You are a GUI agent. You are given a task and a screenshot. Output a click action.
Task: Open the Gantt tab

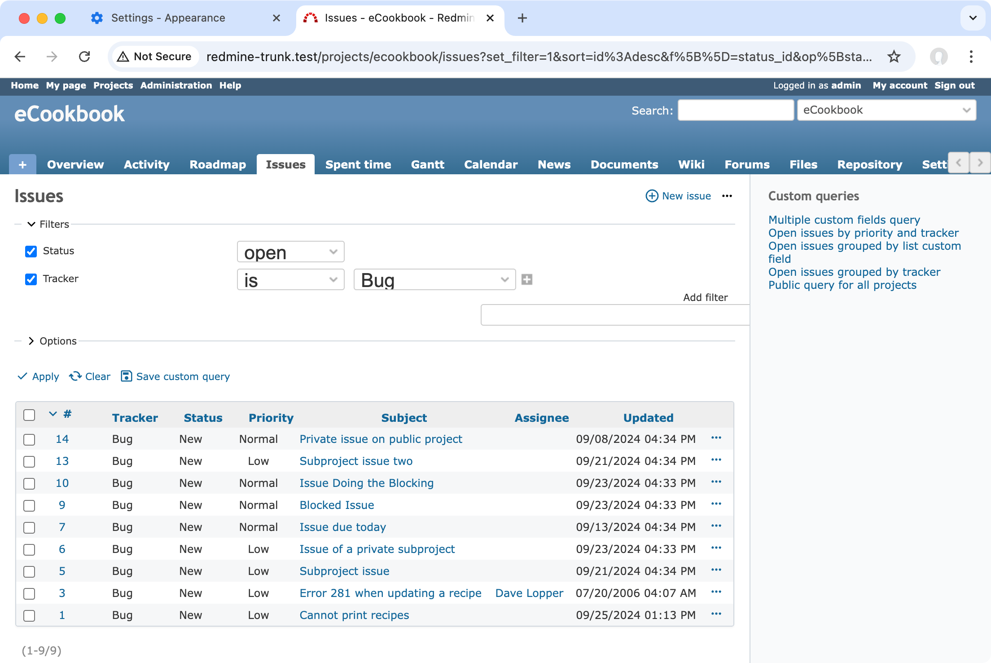pyautogui.click(x=427, y=164)
